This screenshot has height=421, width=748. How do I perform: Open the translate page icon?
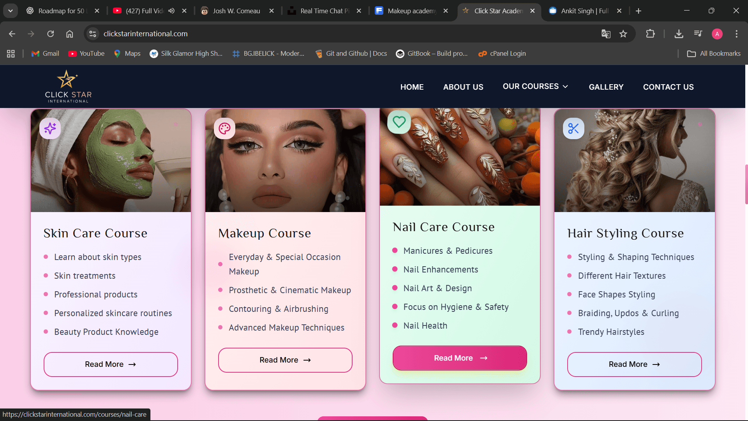click(x=606, y=34)
